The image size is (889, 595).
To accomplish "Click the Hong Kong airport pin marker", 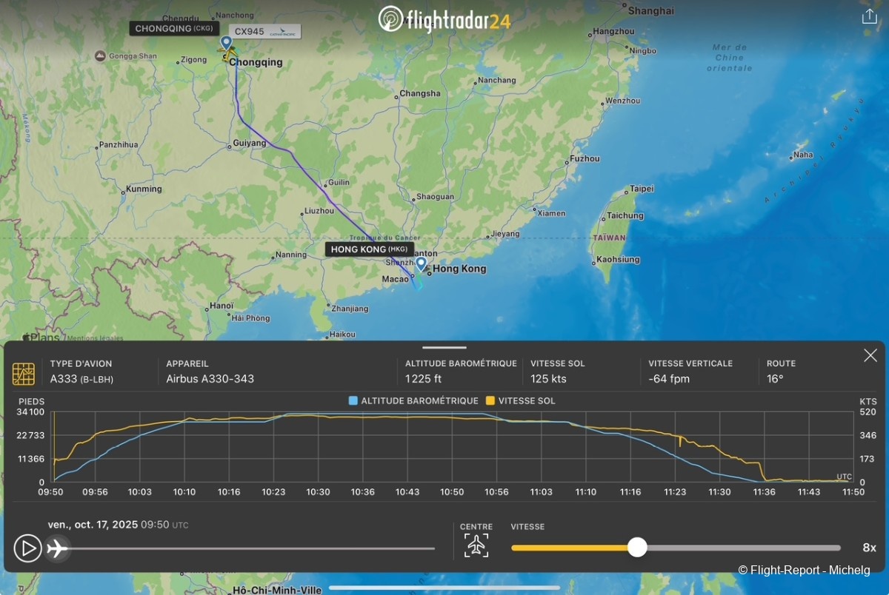I will pyautogui.click(x=421, y=263).
